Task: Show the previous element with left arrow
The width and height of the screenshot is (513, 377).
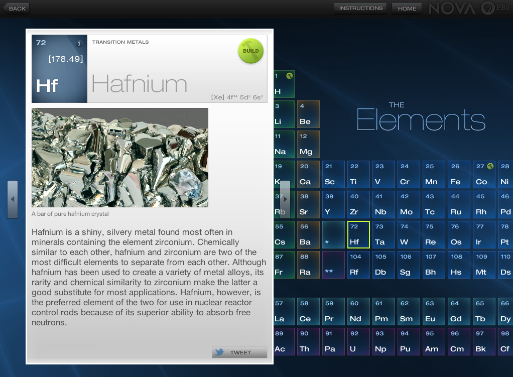Action: 13,199
